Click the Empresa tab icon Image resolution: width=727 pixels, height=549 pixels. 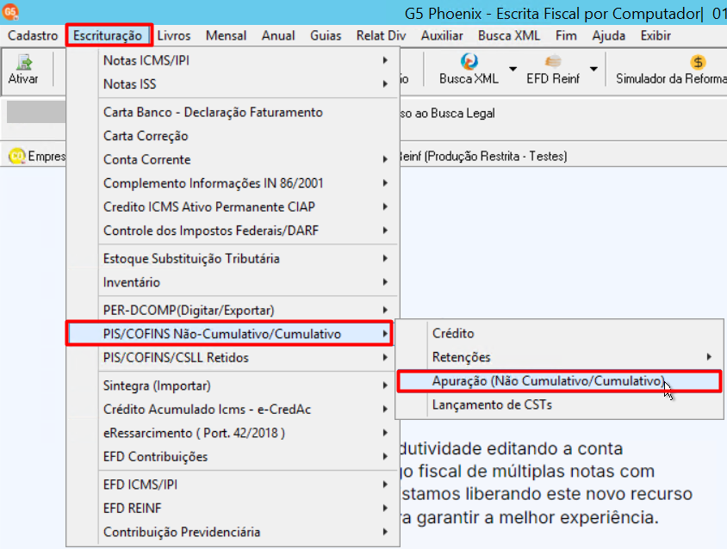(x=16, y=156)
